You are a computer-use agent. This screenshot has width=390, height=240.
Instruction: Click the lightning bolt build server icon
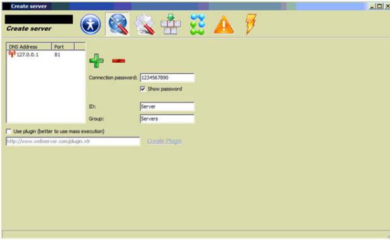click(251, 24)
